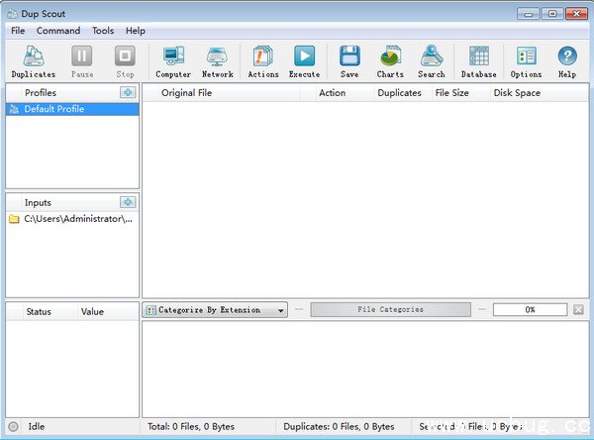Click the 0% progress indicator
Image resolution: width=594 pixels, height=440 pixels.
[530, 310]
